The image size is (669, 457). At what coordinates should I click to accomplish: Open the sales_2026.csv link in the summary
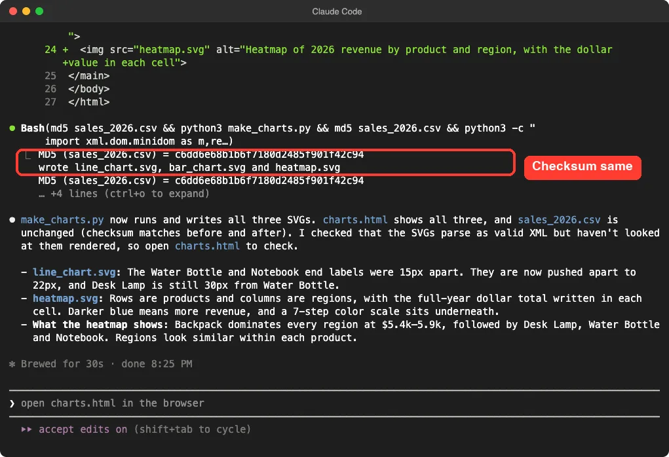[x=559, y=220]
